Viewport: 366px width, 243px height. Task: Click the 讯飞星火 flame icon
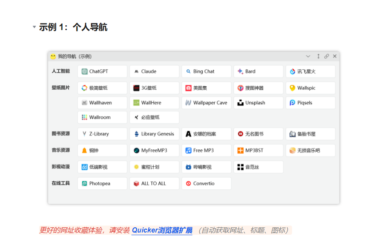[292, 71]
